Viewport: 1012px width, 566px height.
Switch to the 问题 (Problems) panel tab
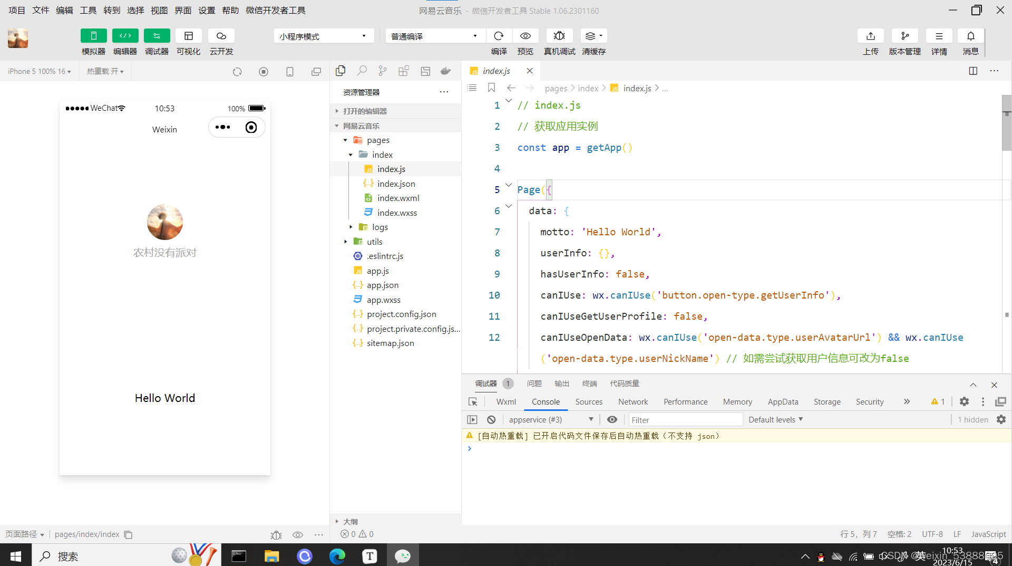[534, 383]
